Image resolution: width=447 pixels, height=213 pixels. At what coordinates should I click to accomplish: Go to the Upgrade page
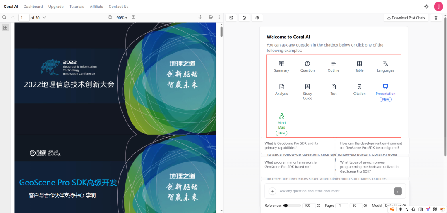[56, 7]
